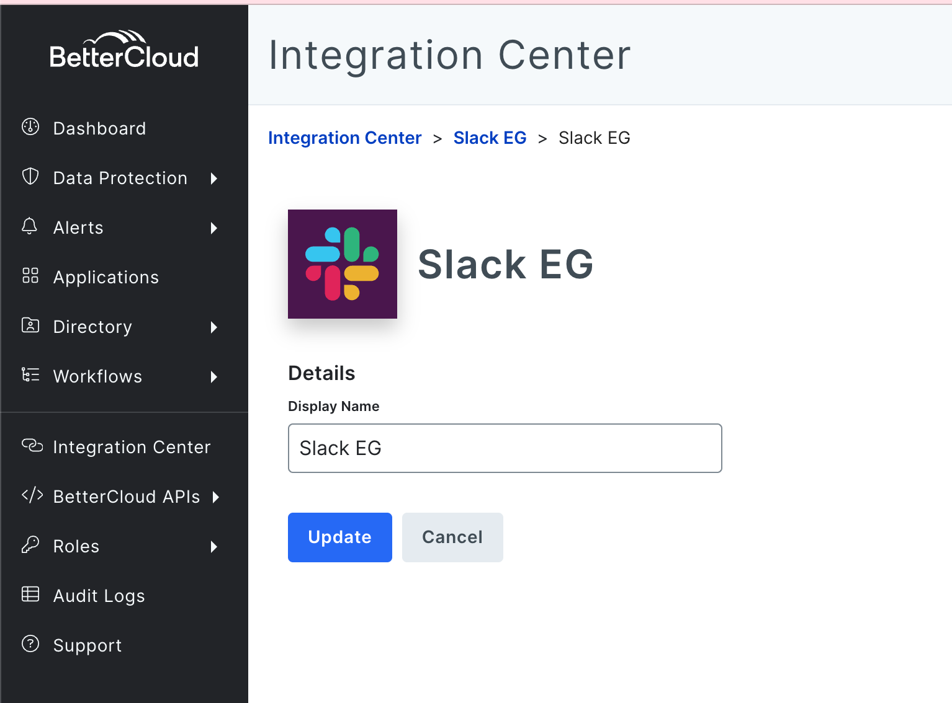
Task: Click the Update button
Action: [x=339, y=537]
